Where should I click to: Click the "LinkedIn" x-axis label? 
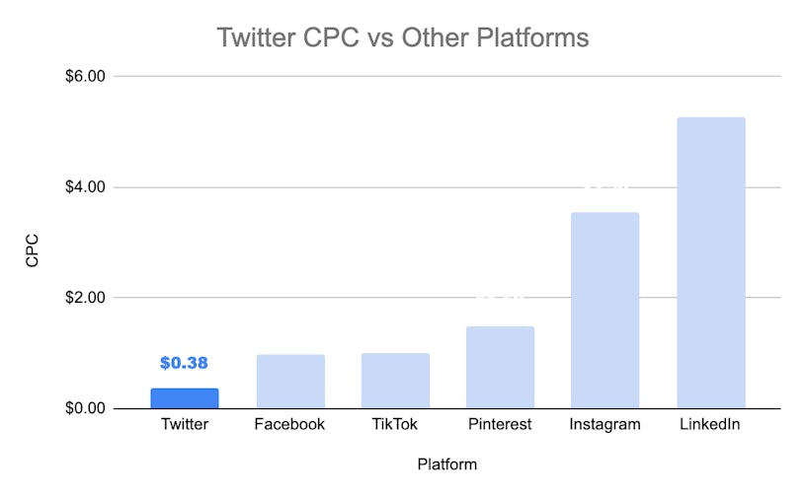coord(710,425)
